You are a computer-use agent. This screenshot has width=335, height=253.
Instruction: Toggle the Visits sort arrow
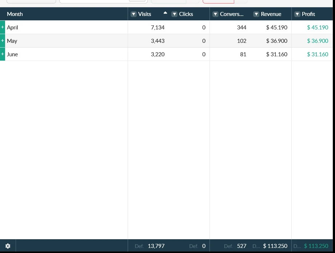point(165,13)
